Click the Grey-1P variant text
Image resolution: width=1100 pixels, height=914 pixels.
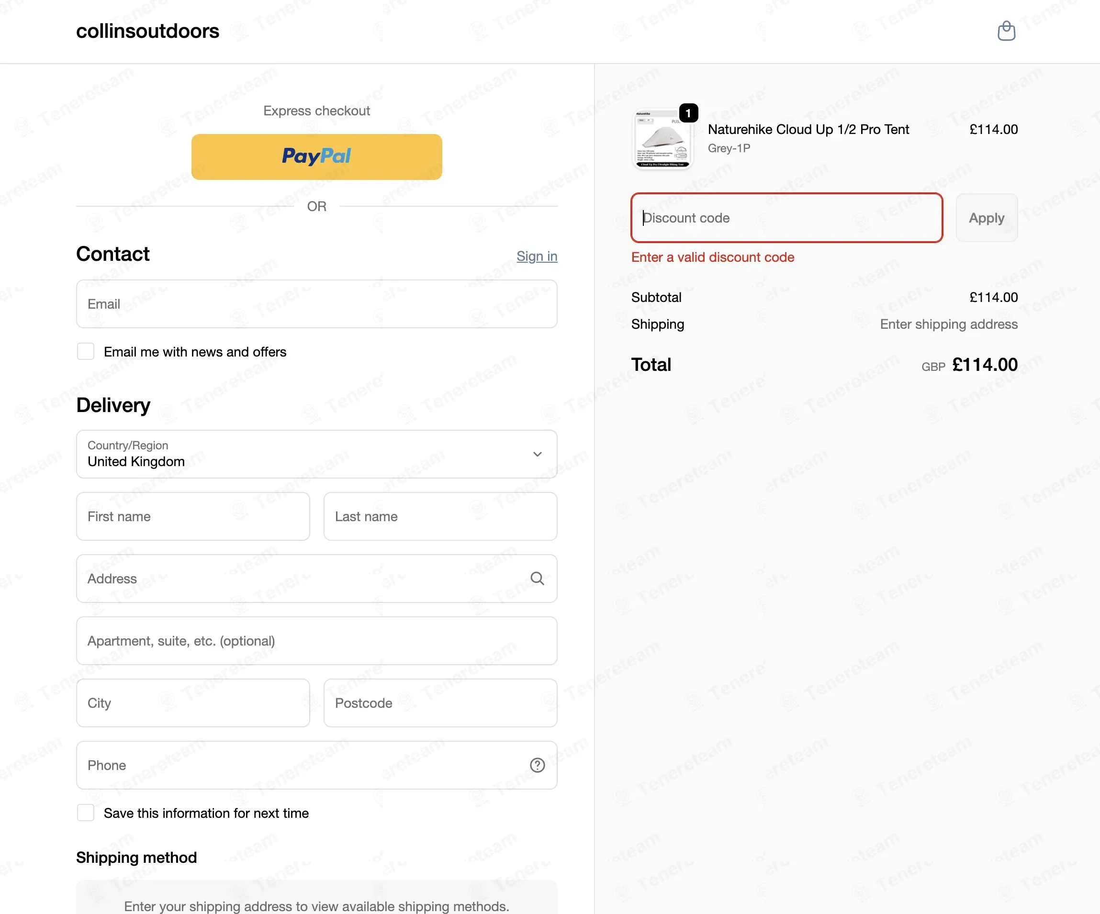click(729, 148)
